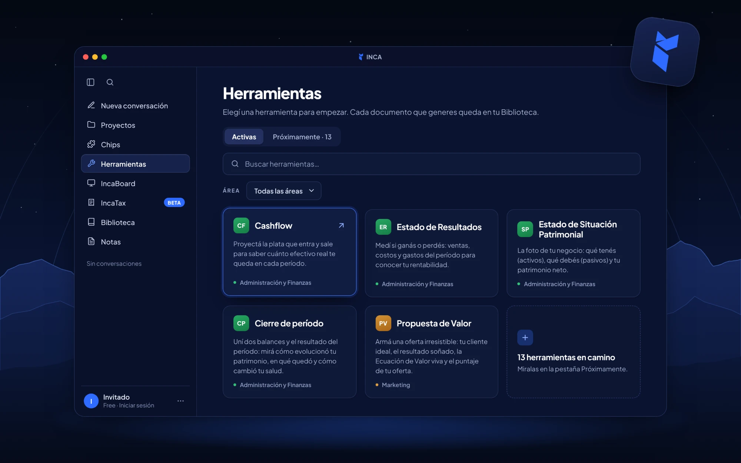Click the blue Invitado avatar
741x463 pixels.
tap(91, 401)
